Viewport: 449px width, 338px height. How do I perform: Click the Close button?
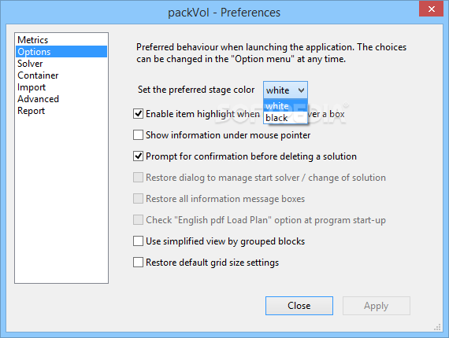[x=299, y=306]
